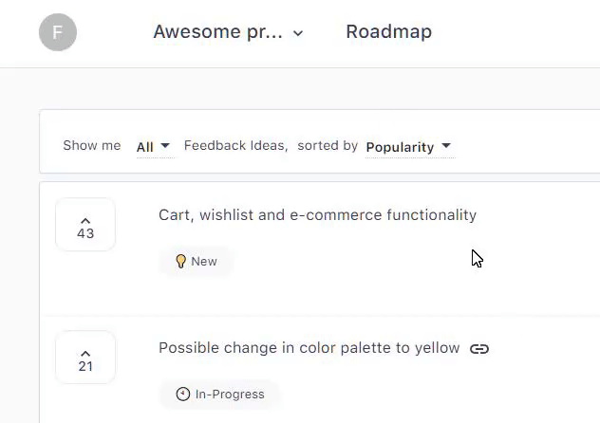Click the clock icon on In-Progress tag
Viewport: 600px width, 423px height.
click(183, 394)
